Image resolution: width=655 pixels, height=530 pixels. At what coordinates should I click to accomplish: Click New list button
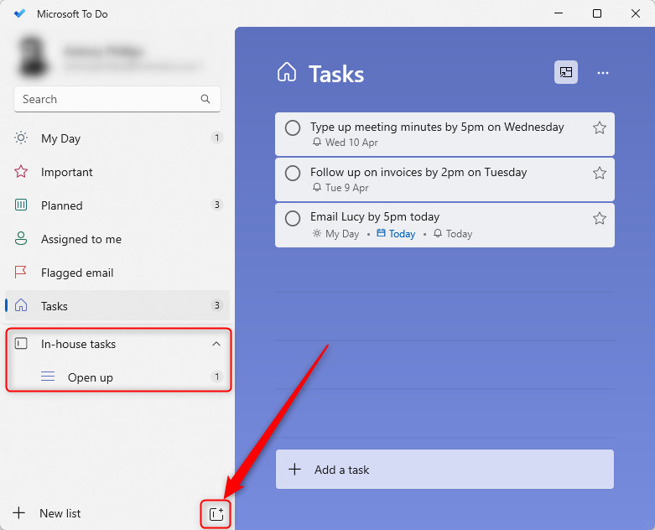click(59, 513)
